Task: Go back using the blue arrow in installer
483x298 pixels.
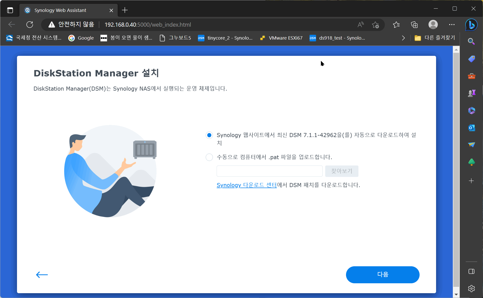Action: click(42, 275)
